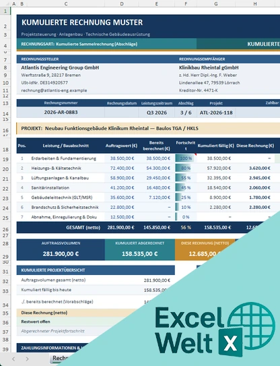Click the RECHNUNGSART Kumulierte Sammelrechnung cell
This screenshot has width=280, height=366.
point(106,44)
